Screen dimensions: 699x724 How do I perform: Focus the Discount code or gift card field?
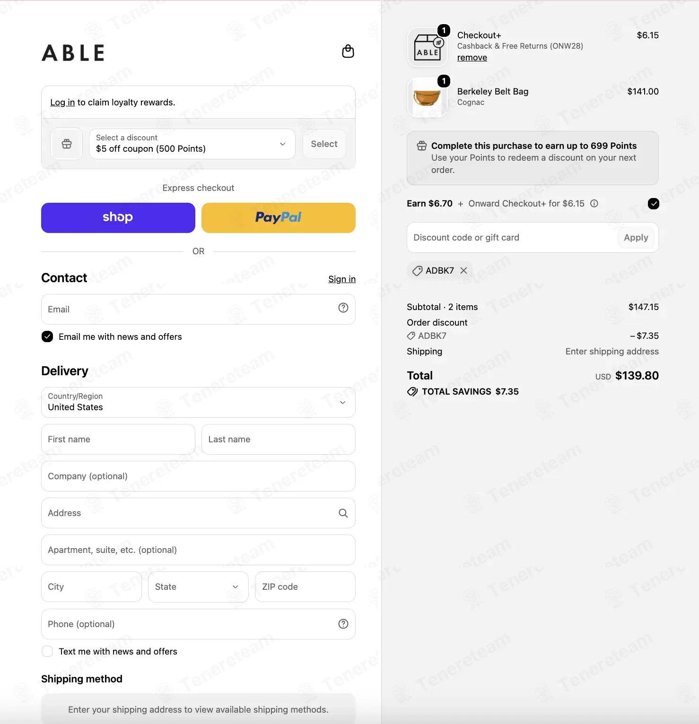point(513,237)
